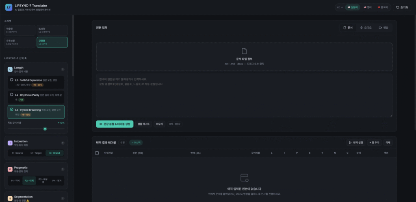The height and width of the screenshot is (202, 416).
Task: Click the KO → source language indicator
Action: pyautogui.click(x=340, y=7)
